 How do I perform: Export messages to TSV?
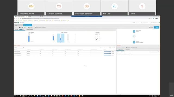pyautogui.click(x=134, y=48)
